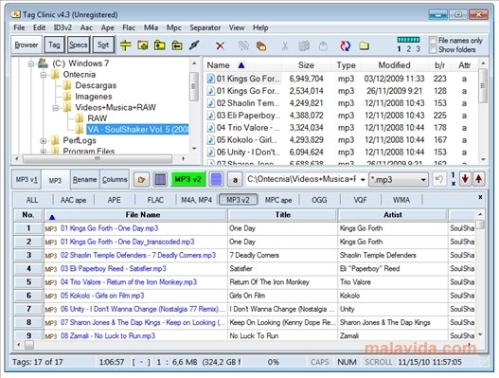The image size is (499, 378).
Task: Click the lowercase 'a' case button
Action: tap(235, 180)
